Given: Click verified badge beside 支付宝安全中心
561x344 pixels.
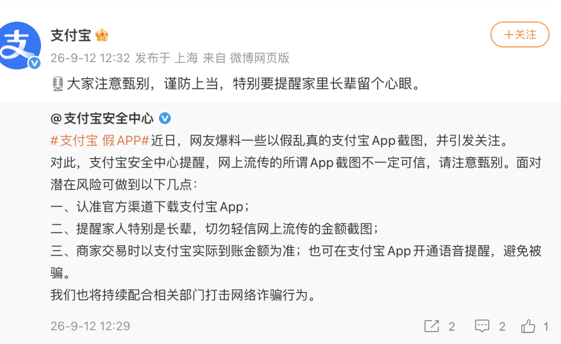Looking at the screenshot, I should point(165,118).
